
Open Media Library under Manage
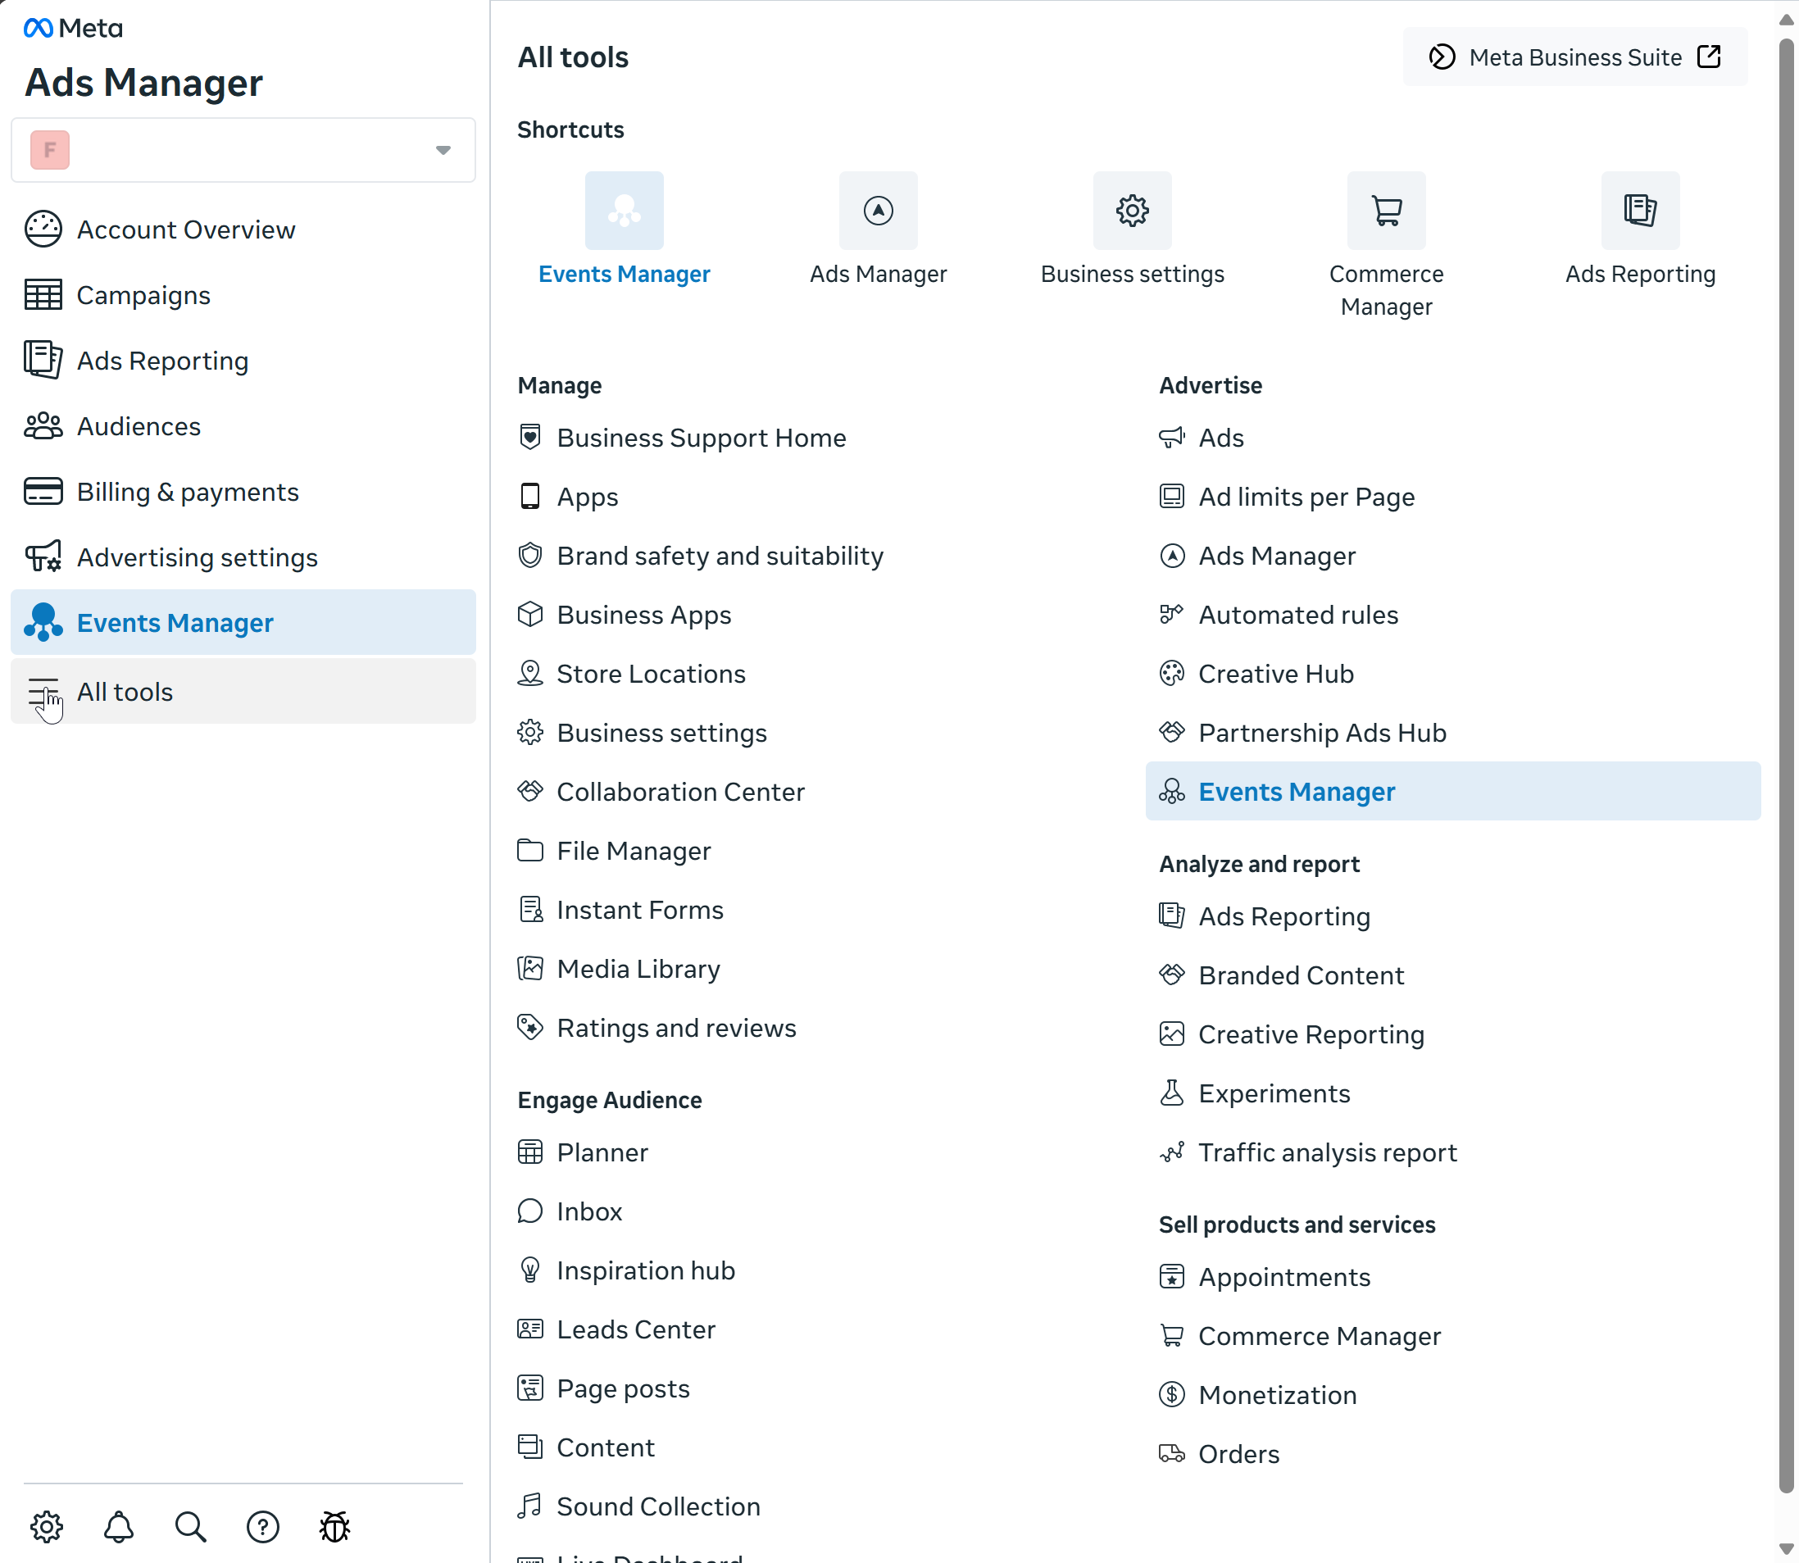coord(638,969)
